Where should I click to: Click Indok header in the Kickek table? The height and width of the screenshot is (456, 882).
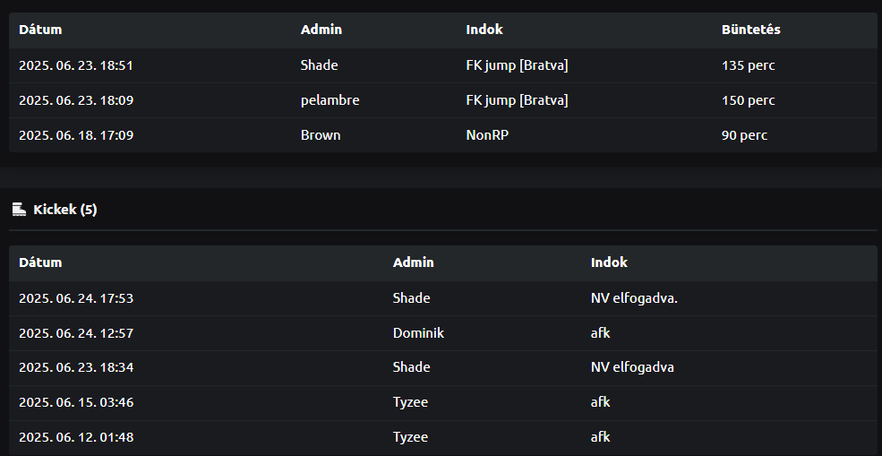(609, 262)
